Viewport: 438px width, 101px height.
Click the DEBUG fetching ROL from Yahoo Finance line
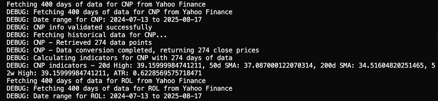(119, 88)
